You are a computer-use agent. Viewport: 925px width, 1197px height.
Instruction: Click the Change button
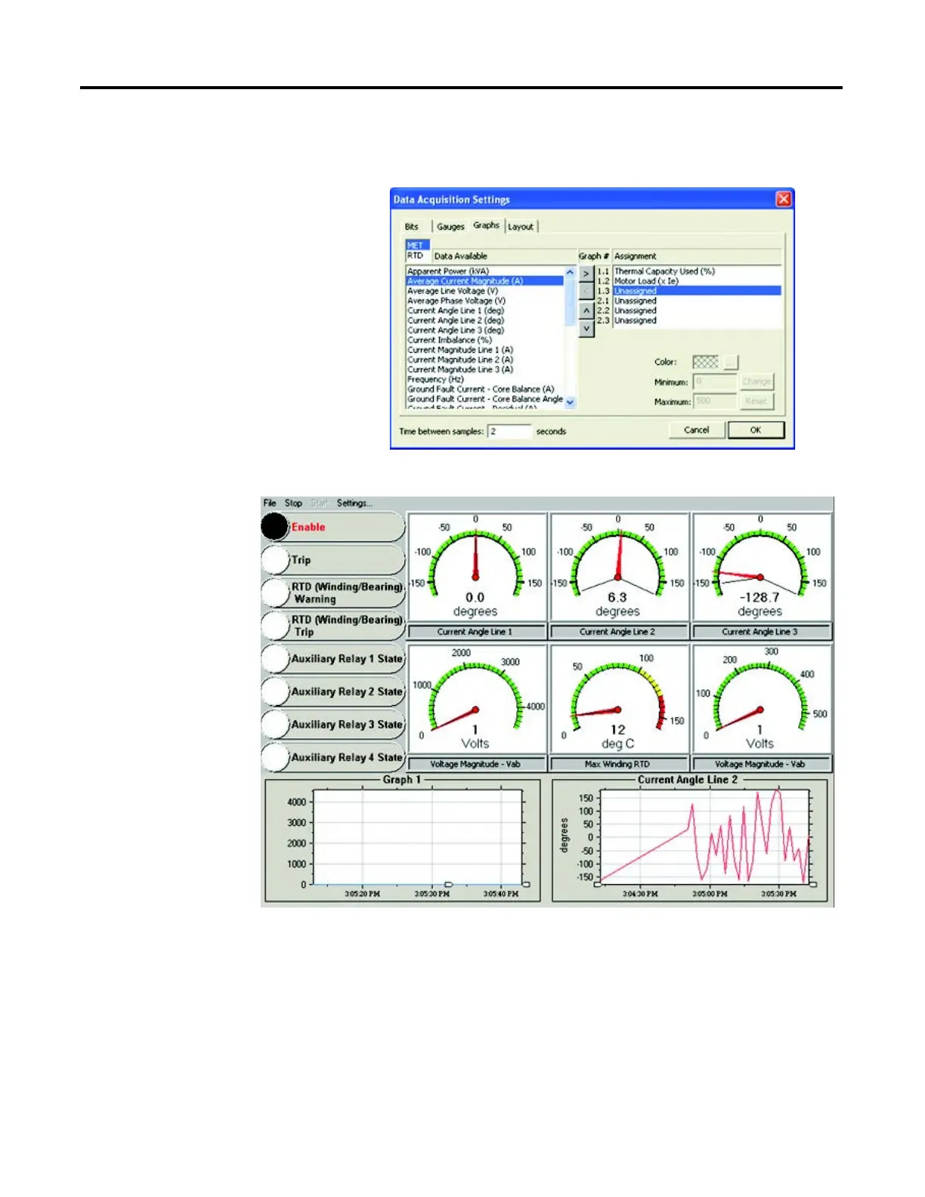point(756,382)
